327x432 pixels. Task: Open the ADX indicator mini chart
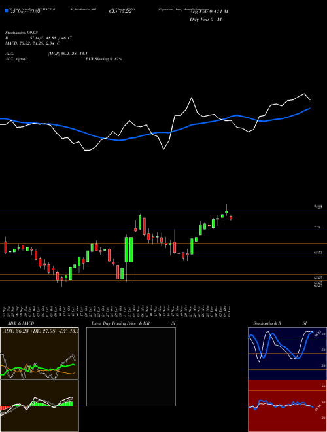point(39,353)
